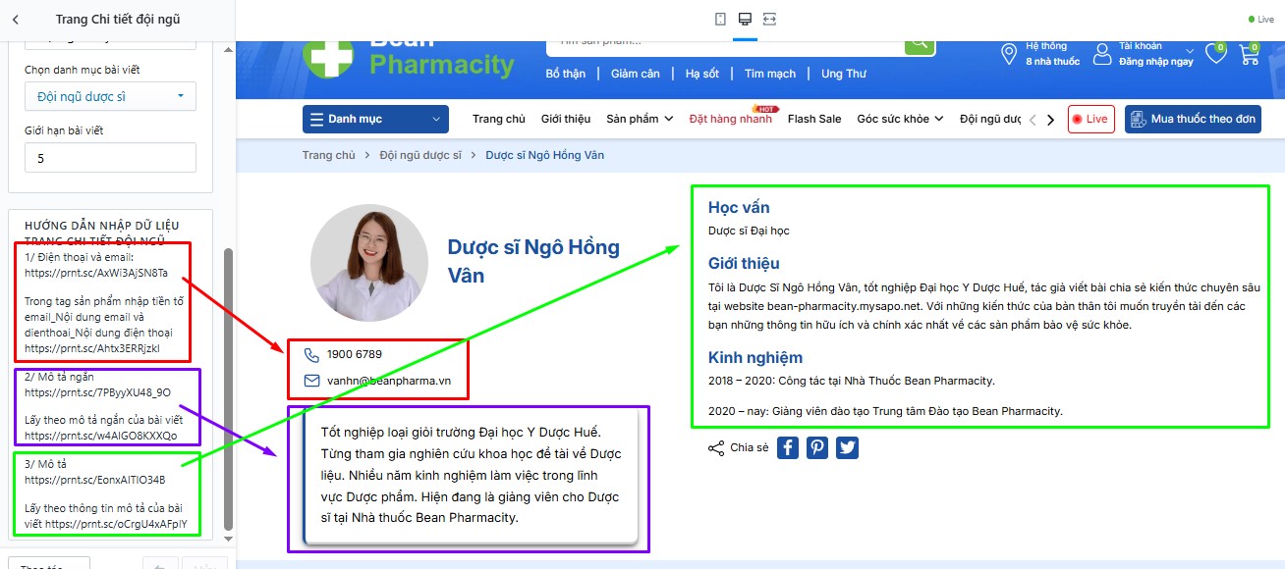Click the prescription icon in Mua thuốc theo đơn
Image resolution: width=1285 pixels, height=569 pixels.
click(1138, 119)
